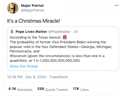Viewport: 122px width, 99px height.
Task: Open the Major Patriot display name
Action: [32, 5]
